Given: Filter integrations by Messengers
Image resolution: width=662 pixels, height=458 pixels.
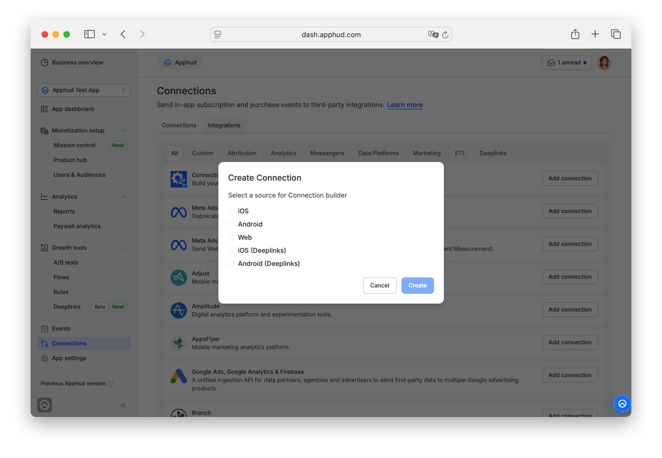Looking at the screenshot, I should pos(327,153).
